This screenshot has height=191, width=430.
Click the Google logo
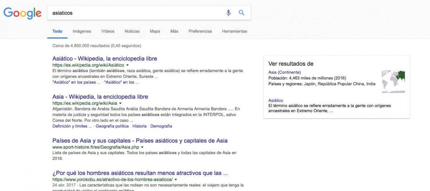click(x=23, y=13)
